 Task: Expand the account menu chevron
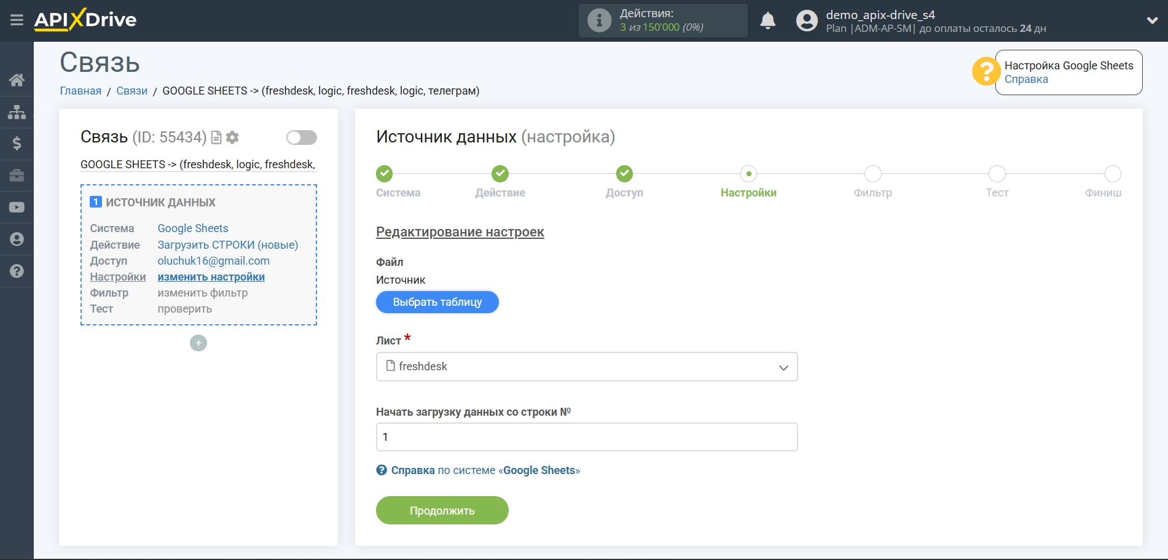click(x=1152, y=20)
